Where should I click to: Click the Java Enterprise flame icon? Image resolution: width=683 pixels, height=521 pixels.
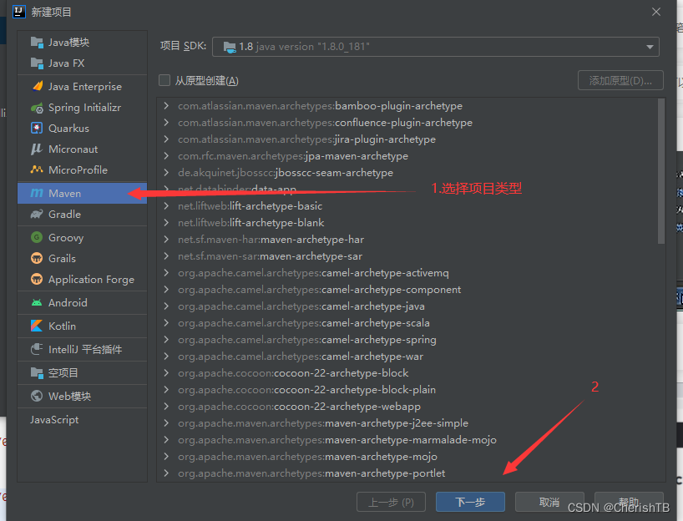[38, 86]
